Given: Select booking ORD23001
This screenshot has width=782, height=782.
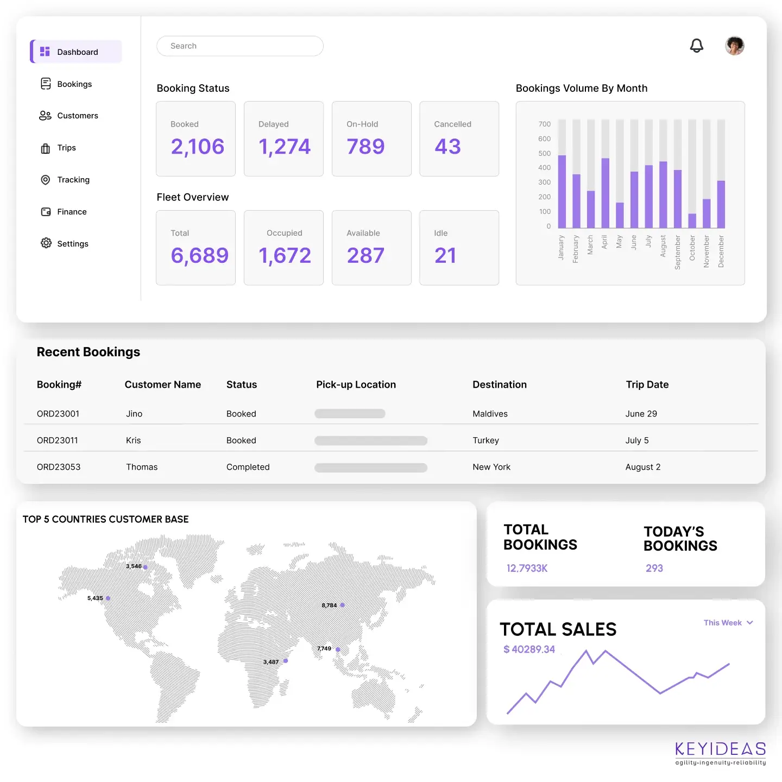Looking at the screenshot, I should 58,414.
